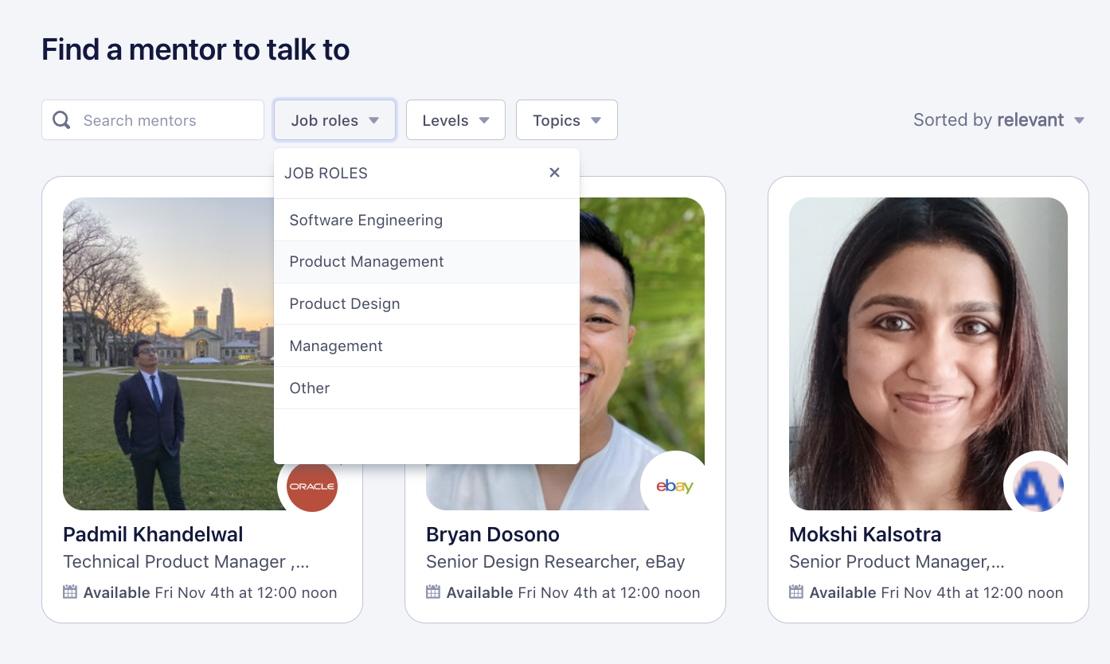Select Software Engineering job role
The image size is (1110, 664).
point(365,220)
